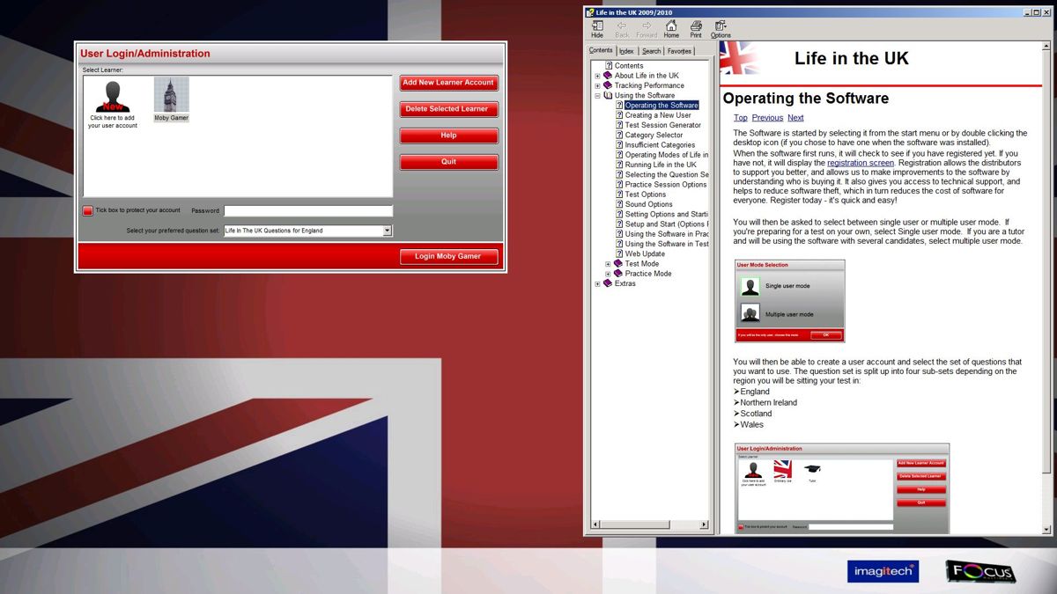Select Insufficient Categories topic
The height and width of the screenshot is (594, 1057).
coord(660,145)
